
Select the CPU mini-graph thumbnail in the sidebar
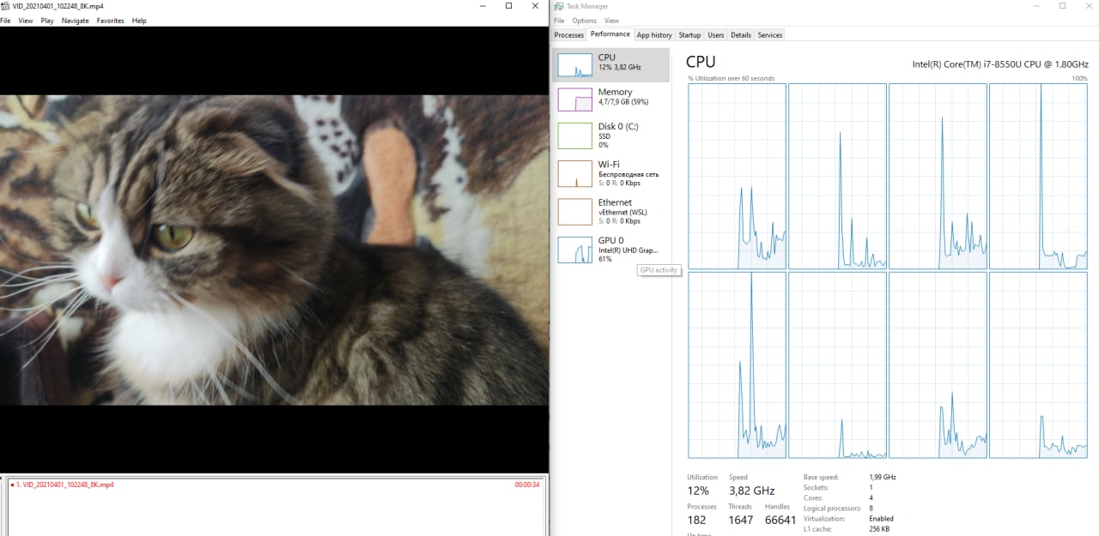(575, 65)
